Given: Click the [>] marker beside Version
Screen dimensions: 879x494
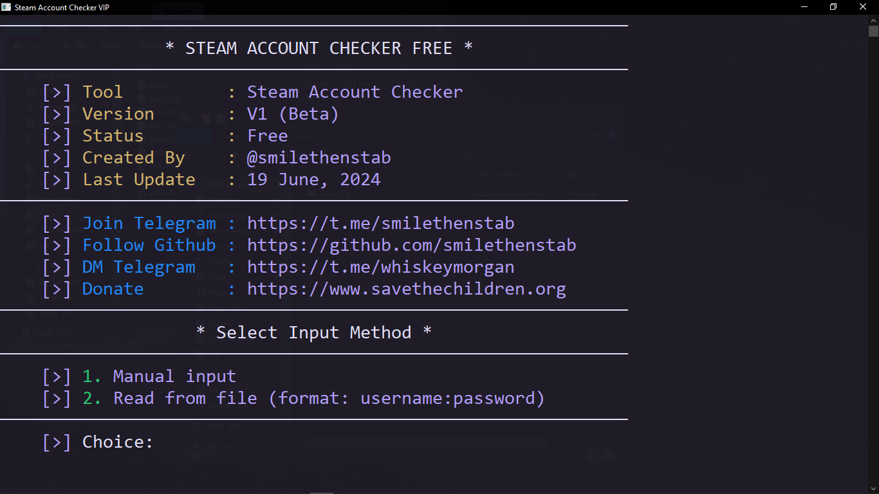Looking at the screenshot, I should tap(57, 114).
